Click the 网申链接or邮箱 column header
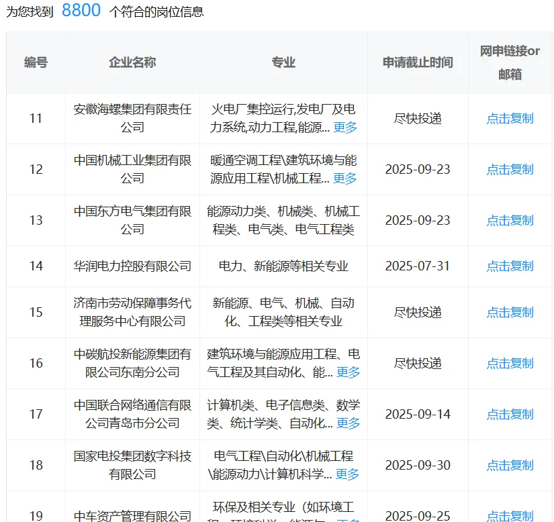Viewport: 554px width, 522px height. tap(510, 62)
